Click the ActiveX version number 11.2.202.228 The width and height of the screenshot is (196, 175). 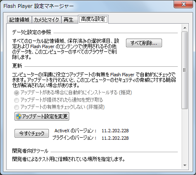point(115,131)
